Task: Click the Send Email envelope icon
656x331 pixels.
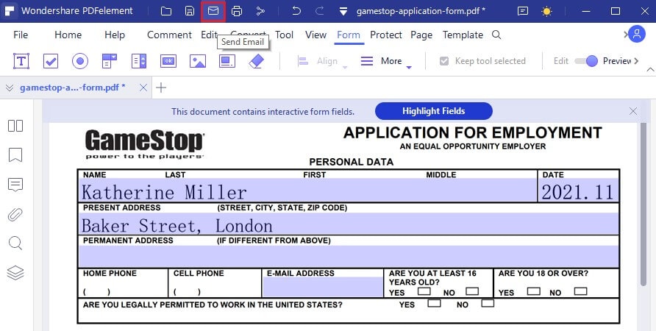Action: (x=213, y=11)
